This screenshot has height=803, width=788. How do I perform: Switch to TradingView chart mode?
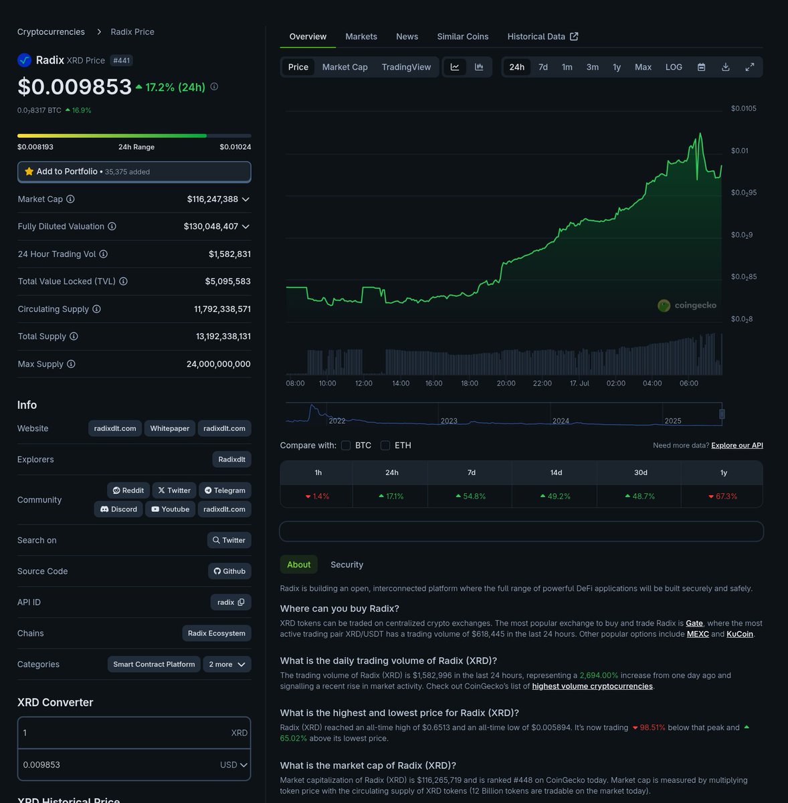pos(406,67)
